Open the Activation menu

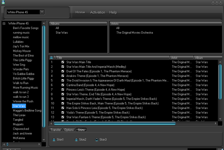point(98,12)
